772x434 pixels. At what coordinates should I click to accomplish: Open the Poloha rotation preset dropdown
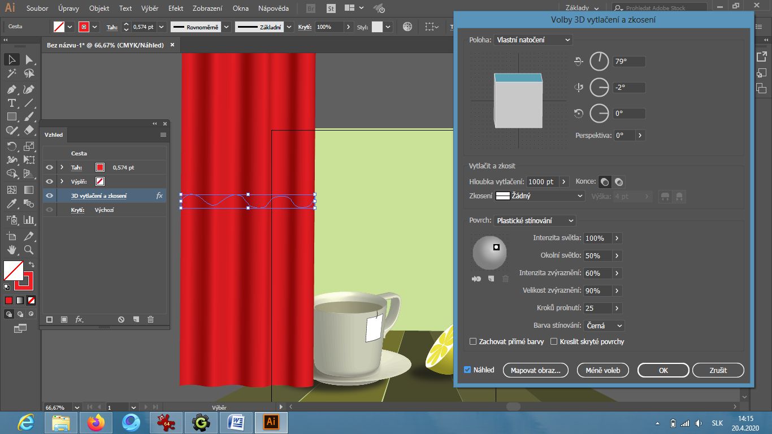533,40
